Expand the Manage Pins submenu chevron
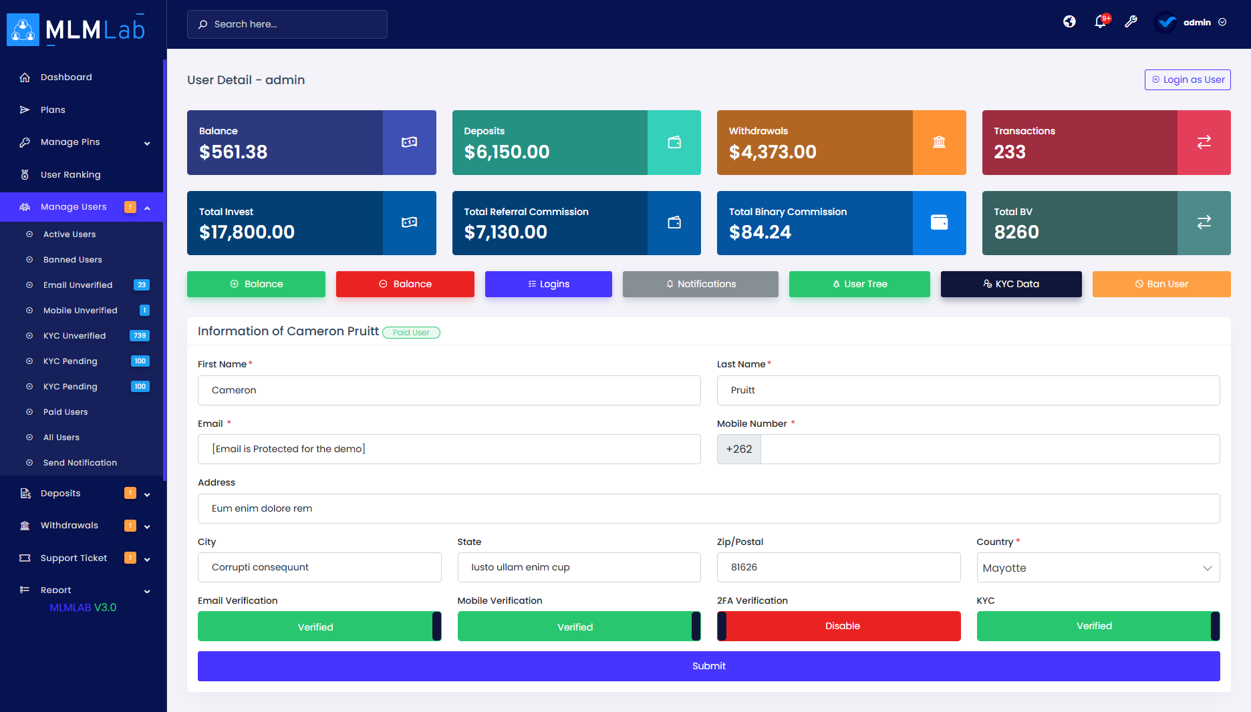The image size is (1251, 712). [x=147, y=143]
